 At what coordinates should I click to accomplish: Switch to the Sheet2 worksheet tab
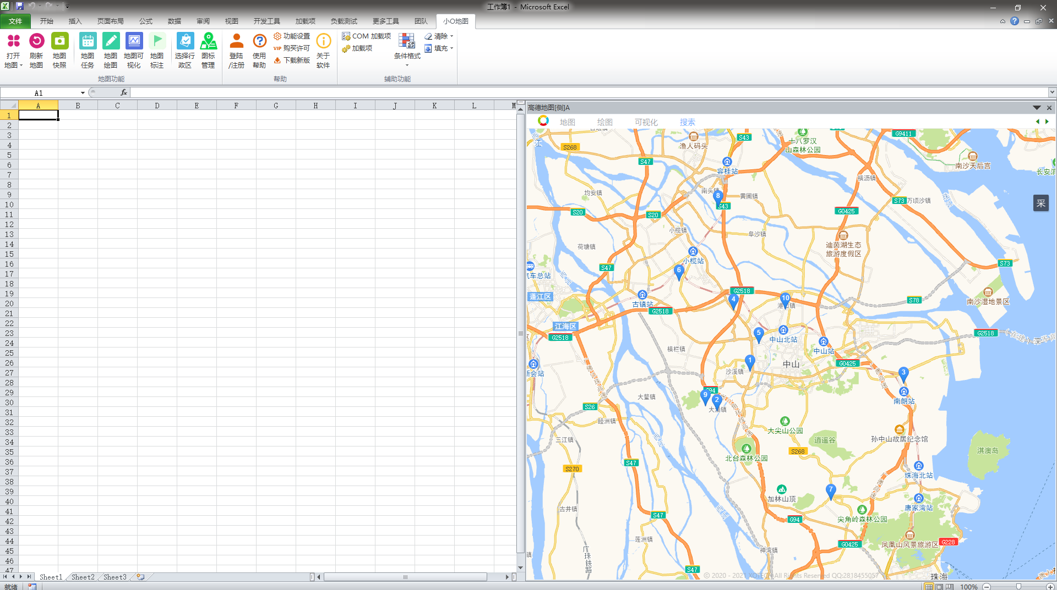tap(83, 577)
